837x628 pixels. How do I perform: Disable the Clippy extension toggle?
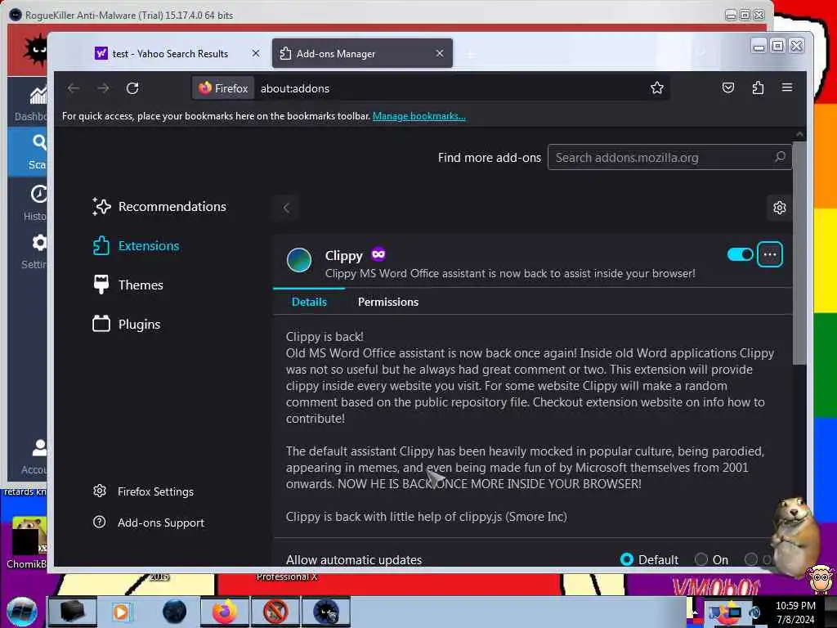741,255
